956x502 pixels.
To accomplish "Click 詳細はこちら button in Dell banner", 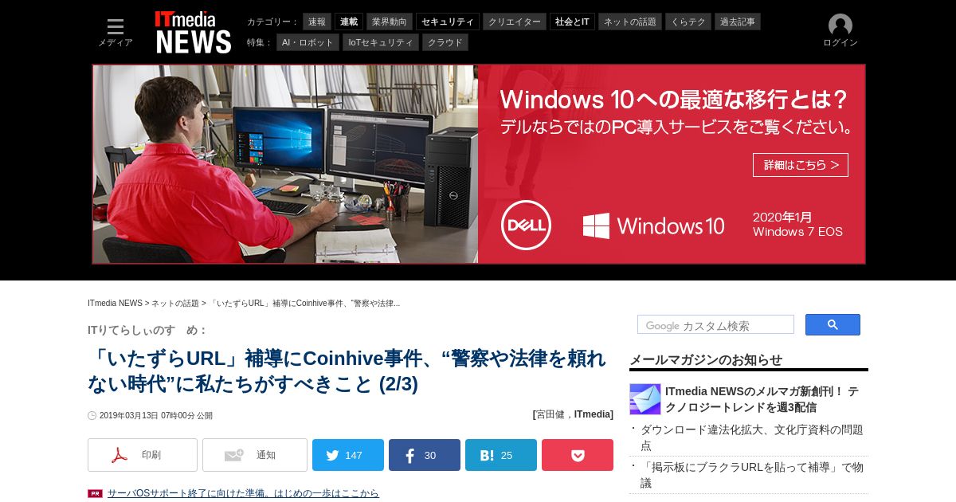I will (x=801, y=165).
